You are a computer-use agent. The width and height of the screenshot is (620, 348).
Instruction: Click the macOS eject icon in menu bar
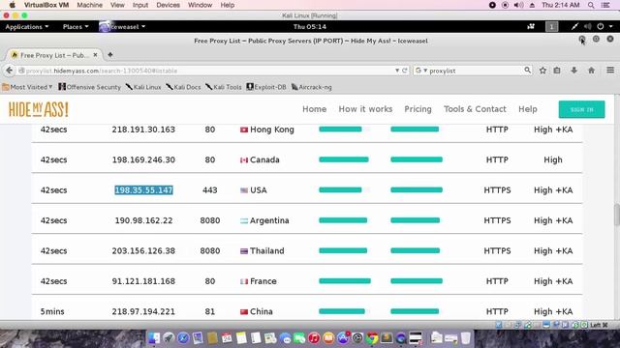tap(532, 5)
